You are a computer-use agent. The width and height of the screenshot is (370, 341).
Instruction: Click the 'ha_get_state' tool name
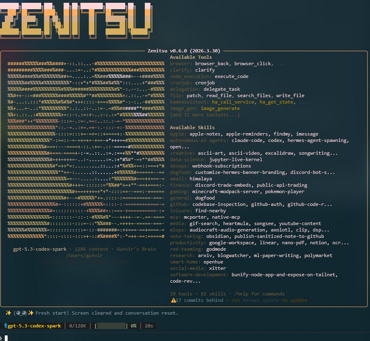(x=276, y=102)
